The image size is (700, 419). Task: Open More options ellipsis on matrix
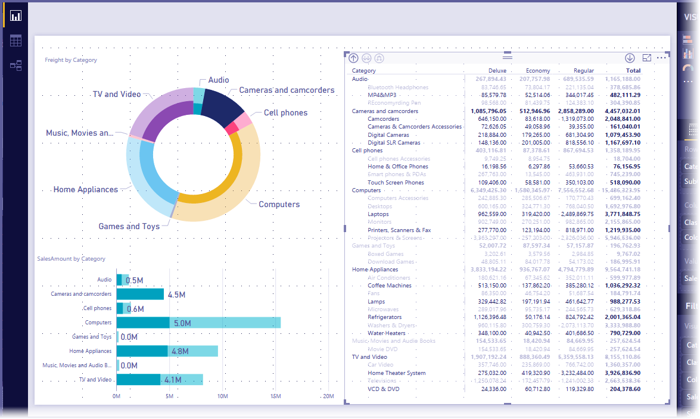(662, 58)
